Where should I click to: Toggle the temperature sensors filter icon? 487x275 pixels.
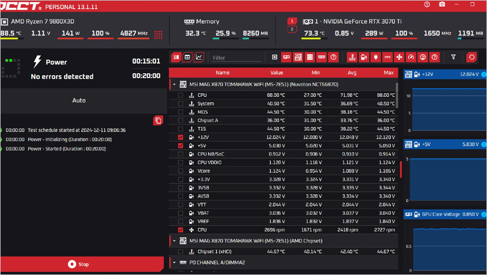(352, 57)
